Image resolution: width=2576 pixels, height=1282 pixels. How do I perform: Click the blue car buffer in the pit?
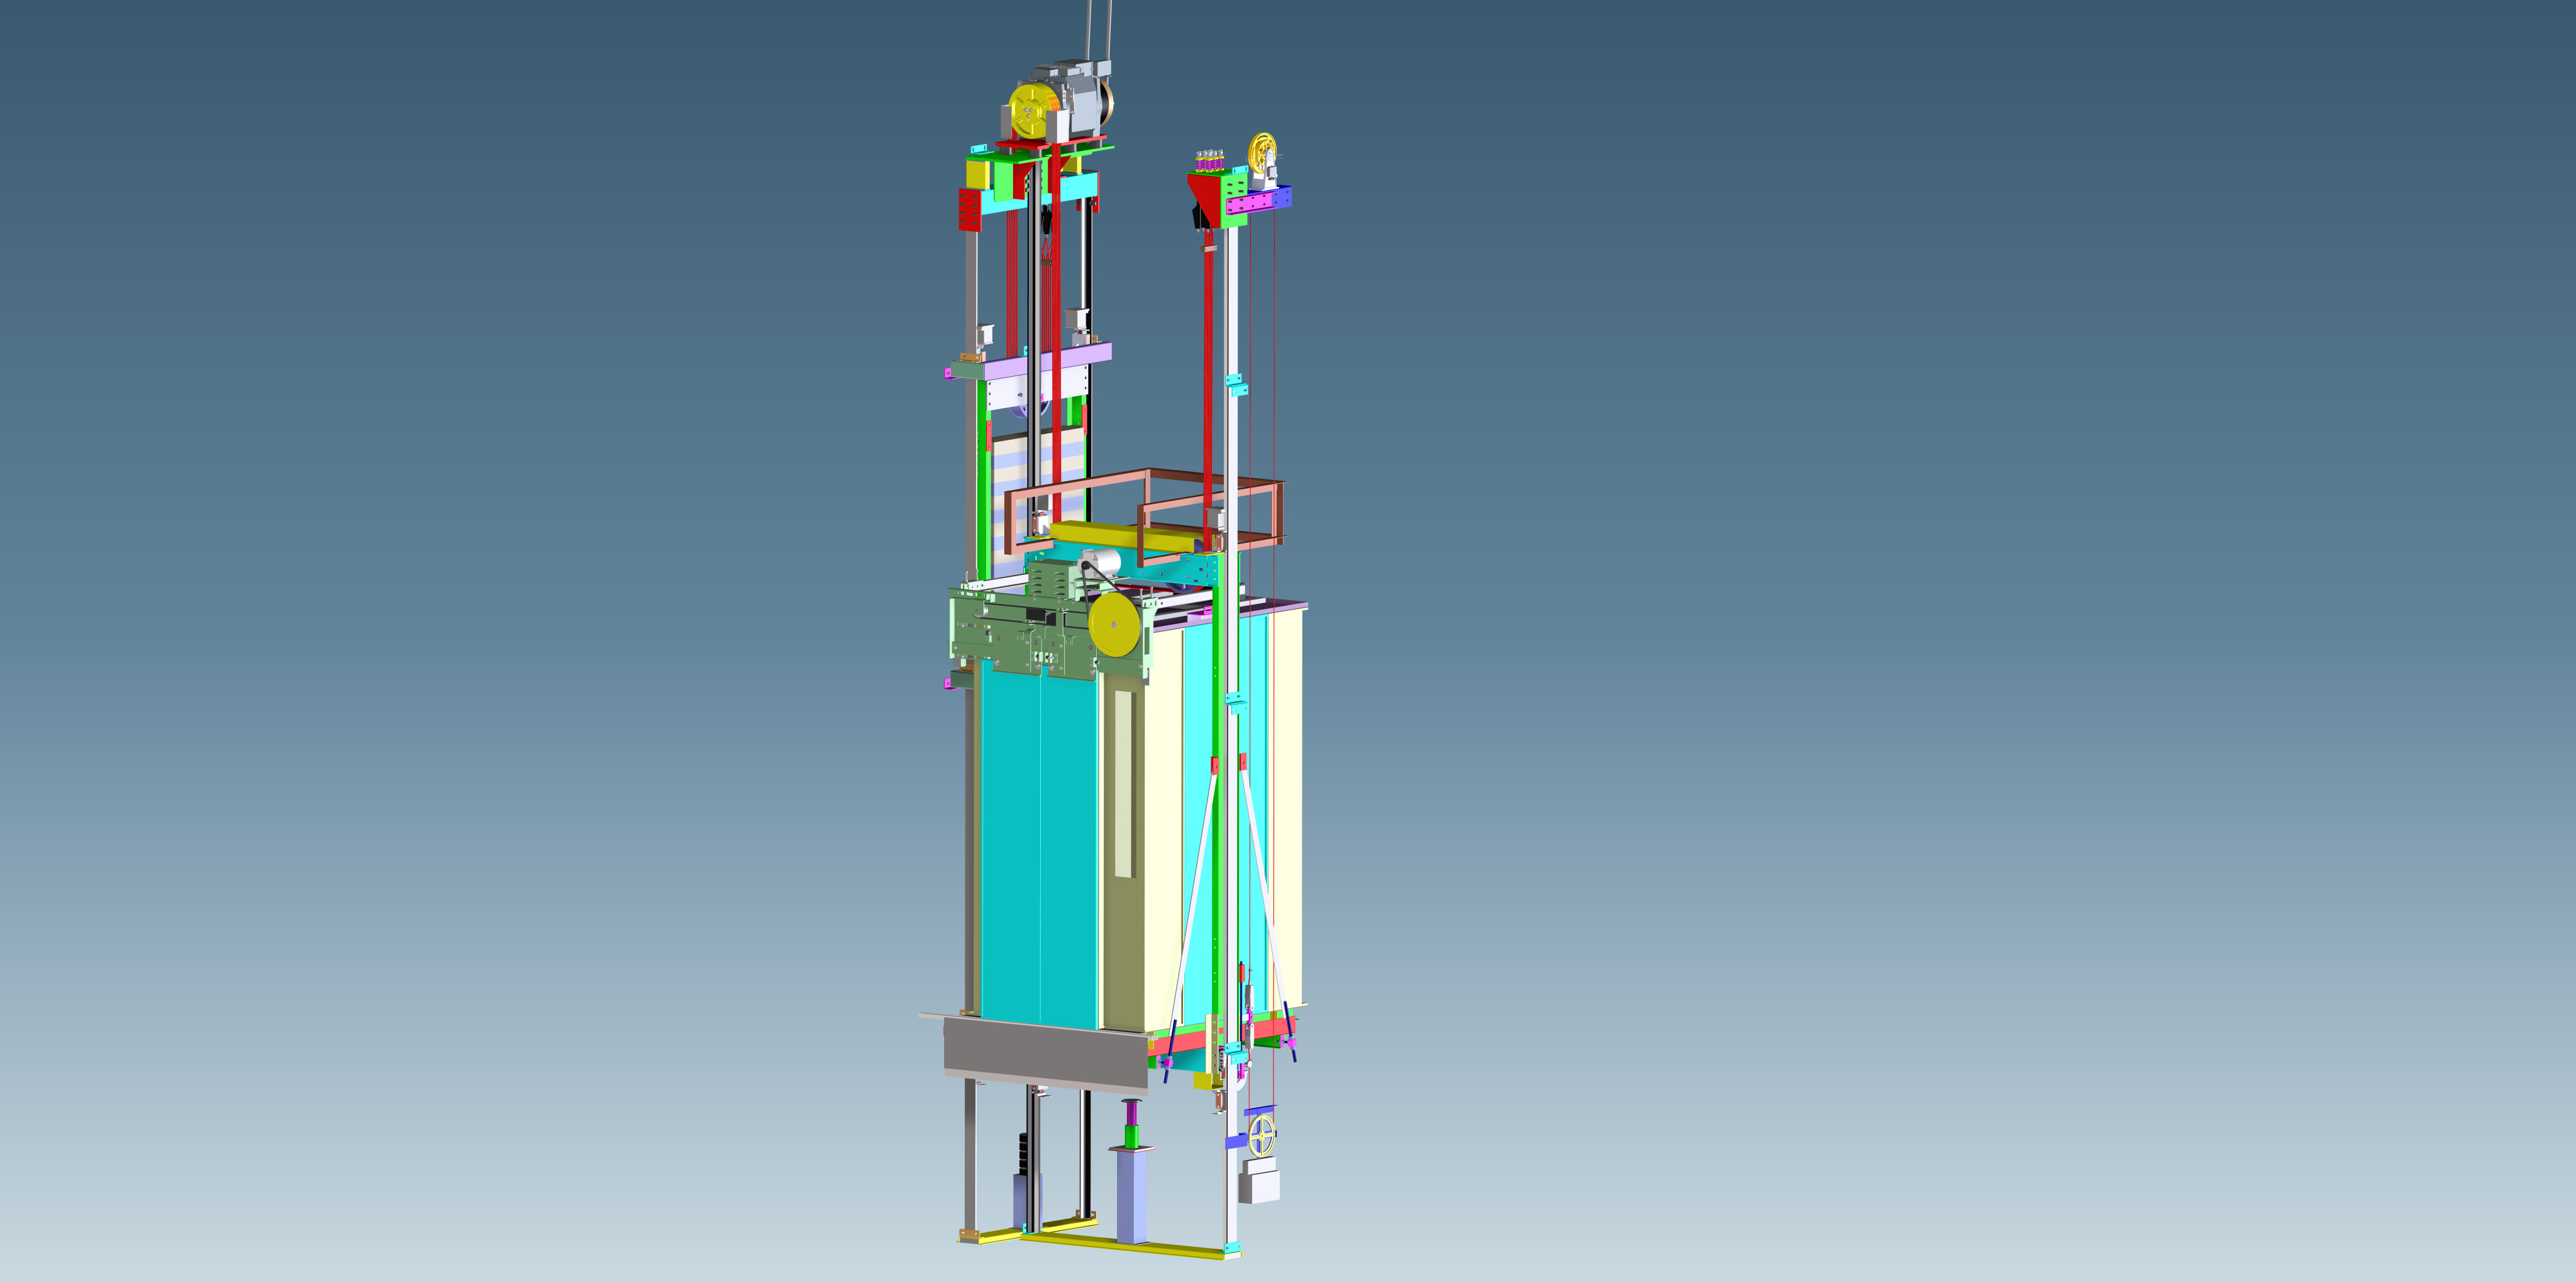1132,1195
